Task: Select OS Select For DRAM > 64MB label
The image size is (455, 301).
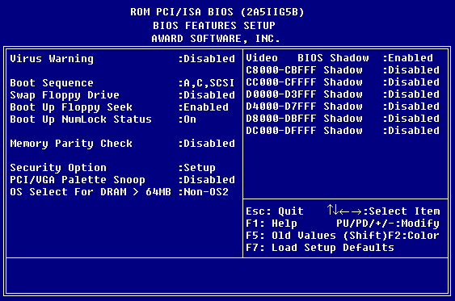Action: tap(91, 192)
